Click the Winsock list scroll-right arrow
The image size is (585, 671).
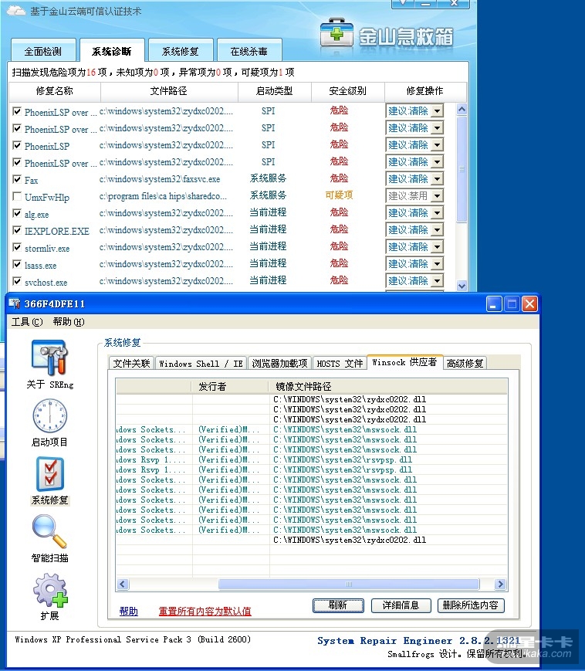pyautogui.click(x=500, y=584)
